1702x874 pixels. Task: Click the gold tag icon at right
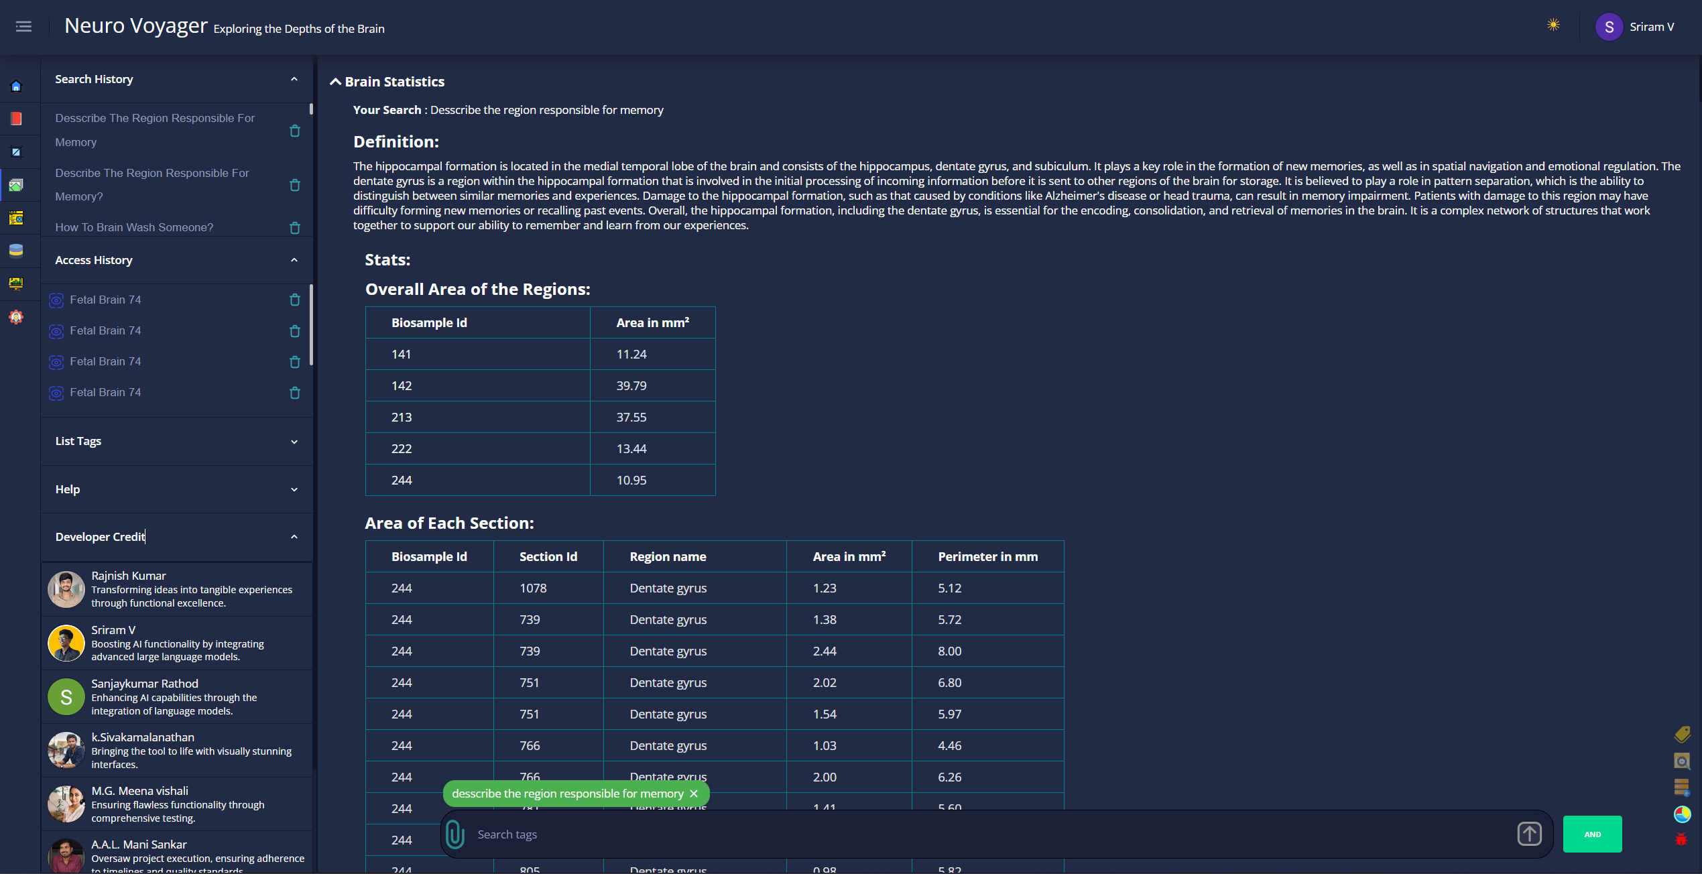[1682, 735]
